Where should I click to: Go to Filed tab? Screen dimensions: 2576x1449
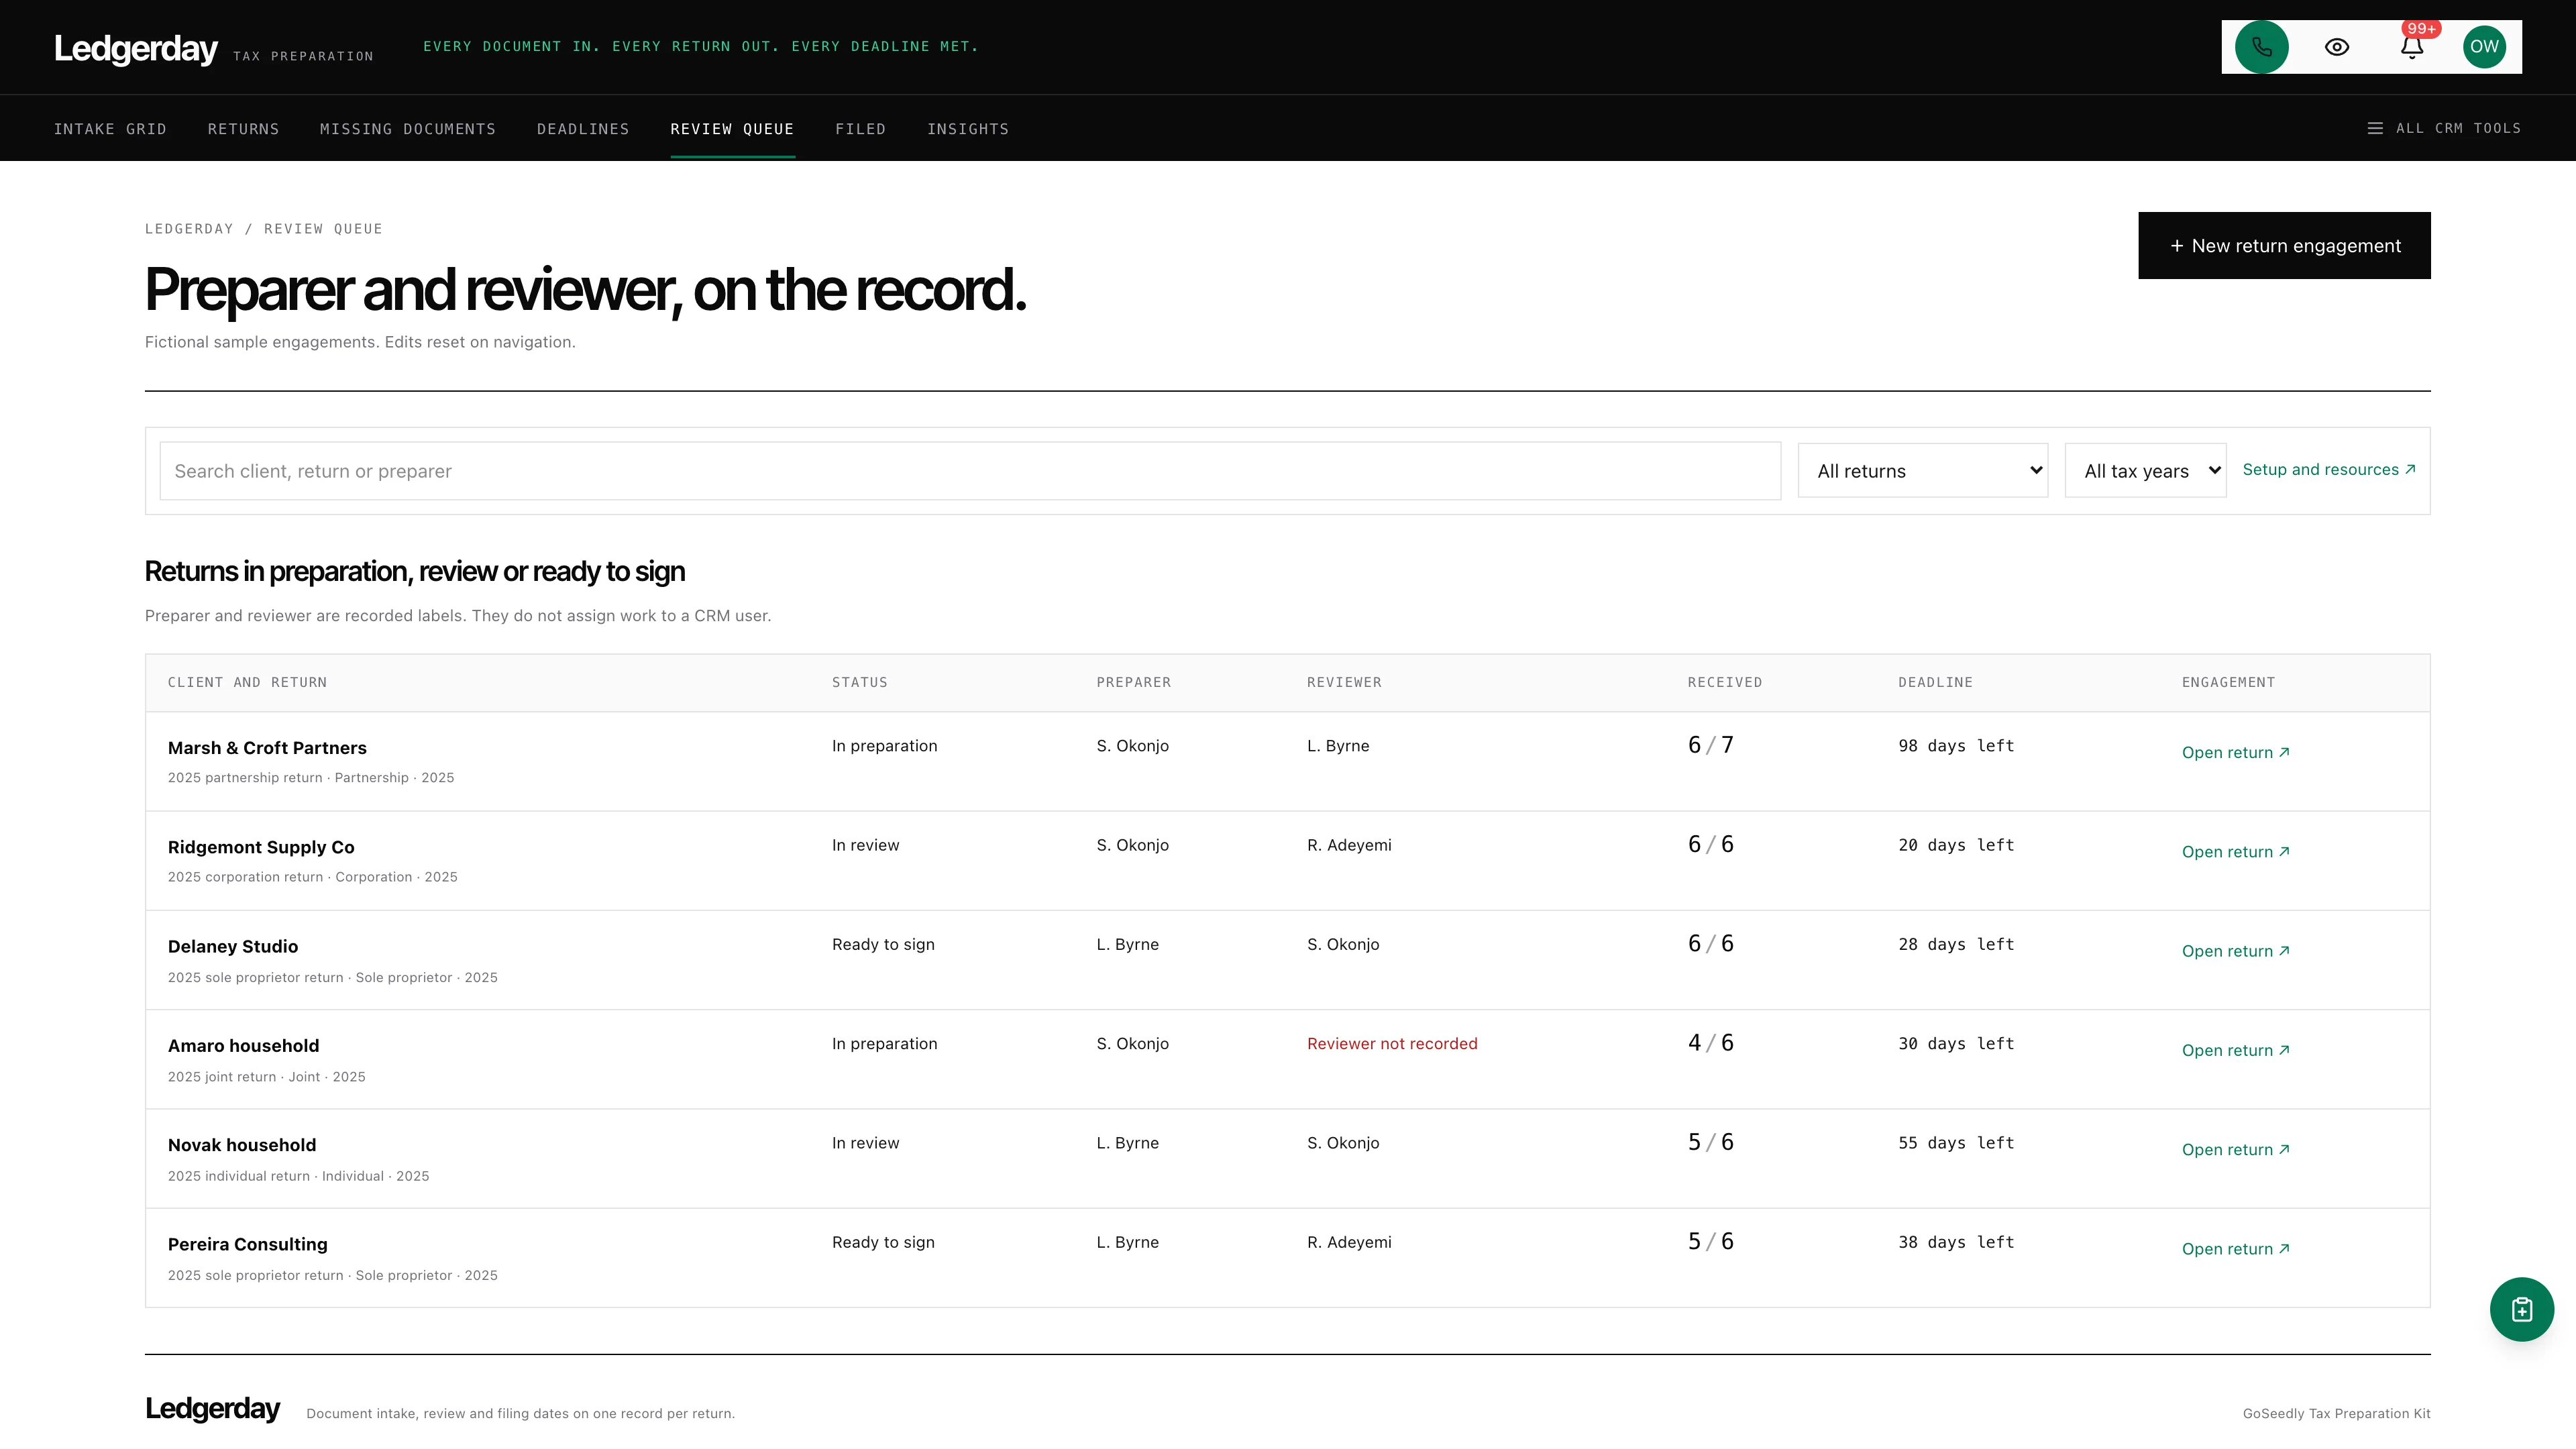coord(860,129)
